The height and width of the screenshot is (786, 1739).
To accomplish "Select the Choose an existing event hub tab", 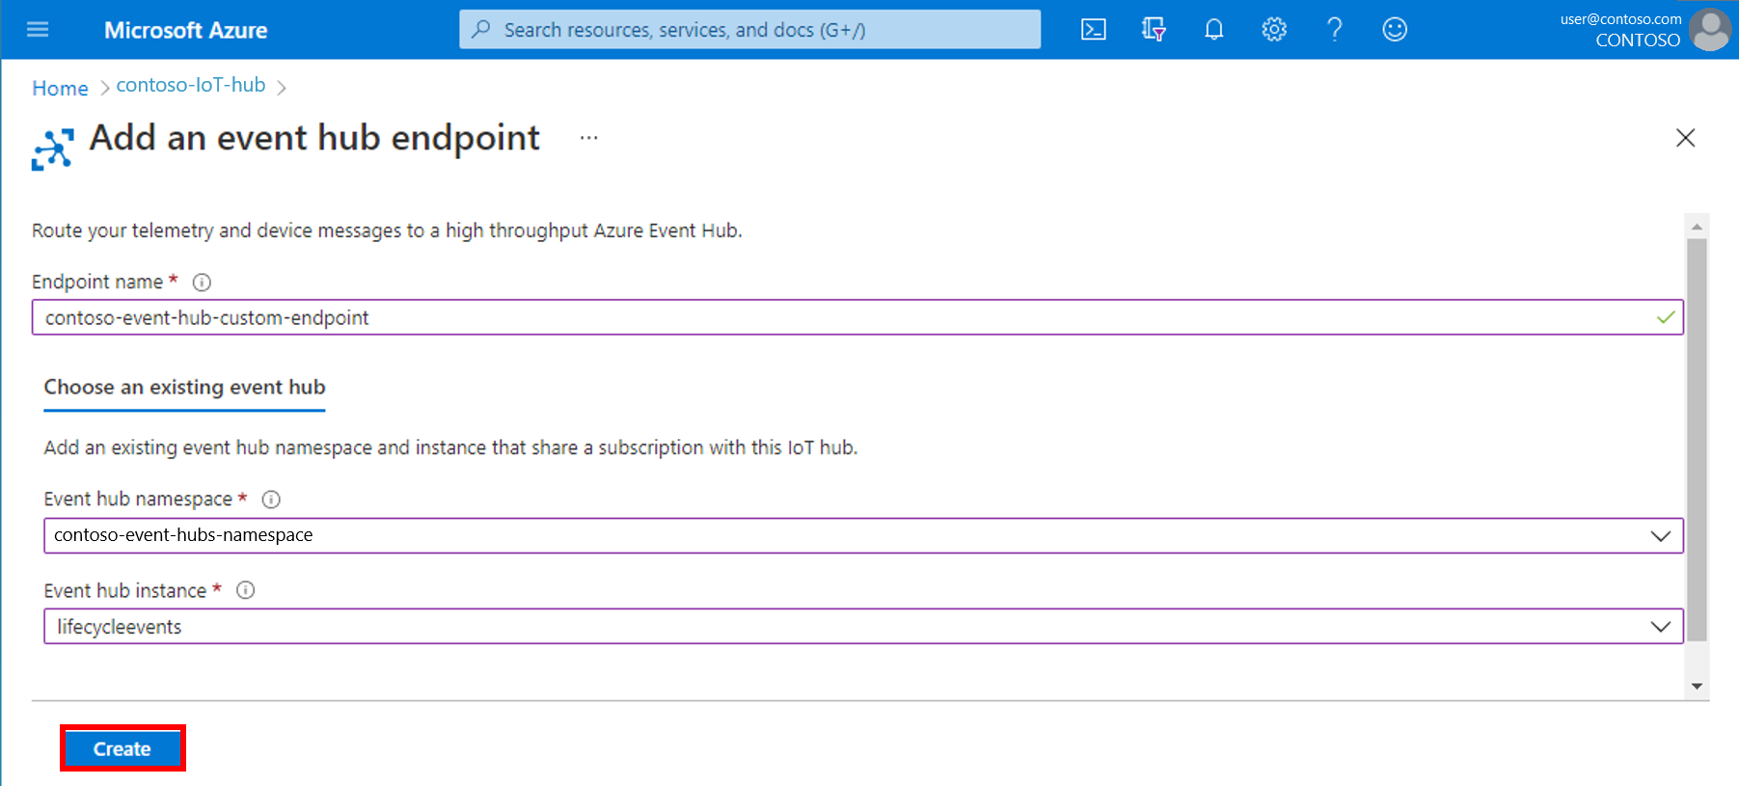I will (184, 388).
